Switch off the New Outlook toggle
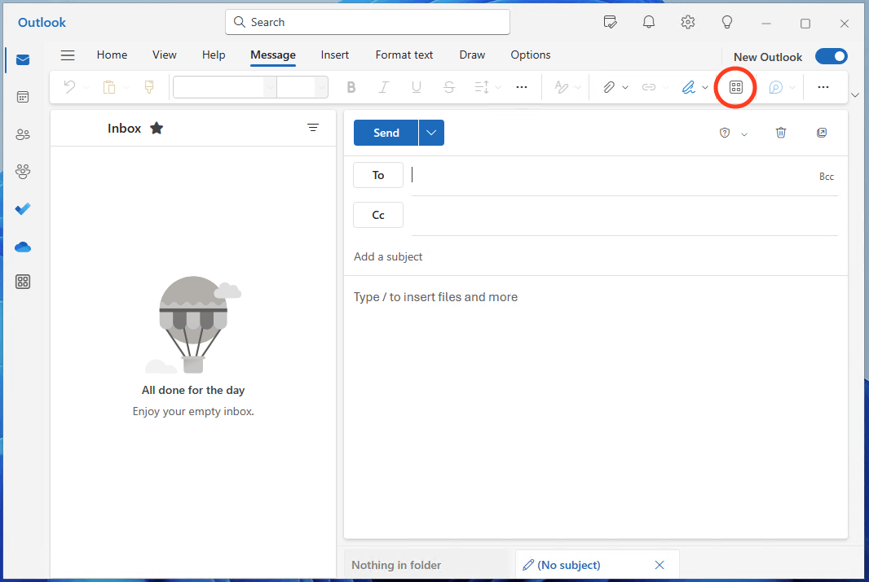This screenshot has width=869, height=582. (x=832, y=56)
